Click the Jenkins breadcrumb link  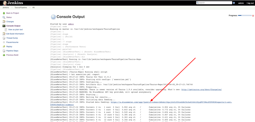6,8
